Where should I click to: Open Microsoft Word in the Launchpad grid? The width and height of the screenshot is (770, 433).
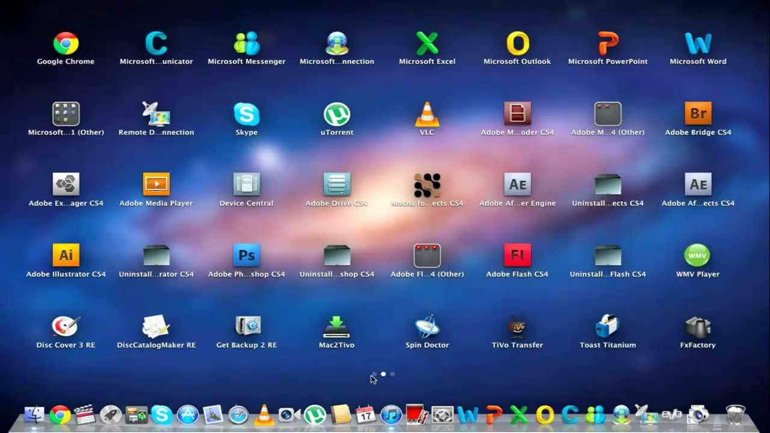[x=698, y=43]
